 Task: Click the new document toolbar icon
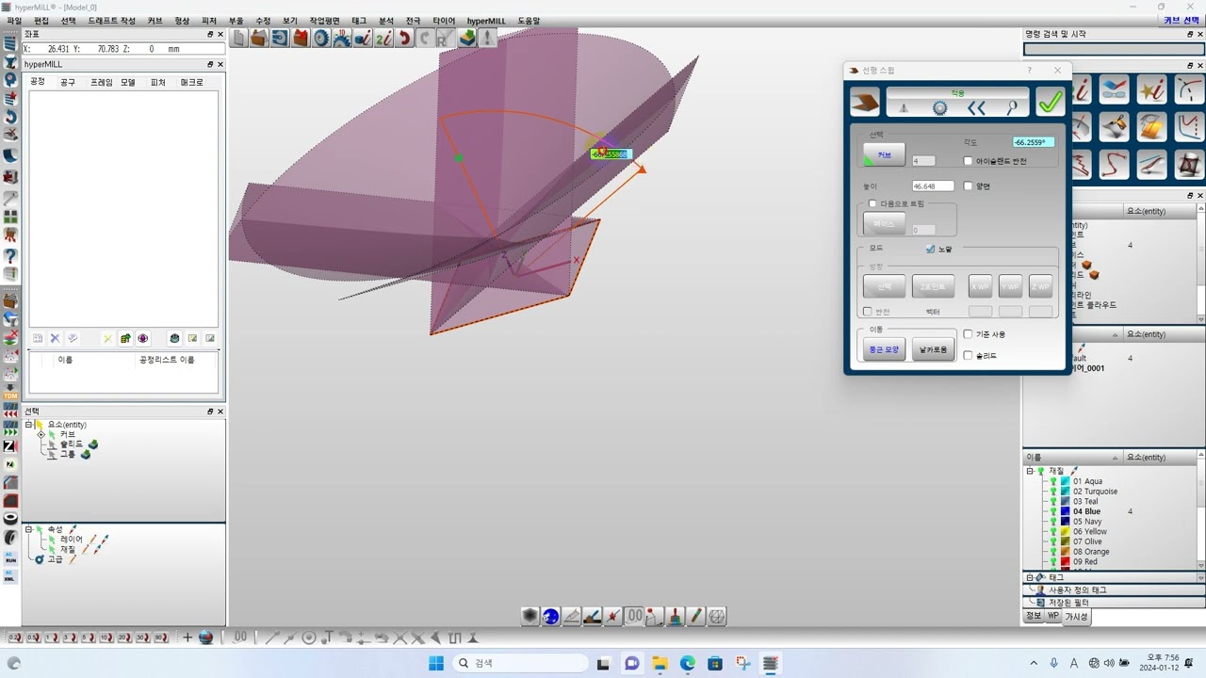pos(239,38)
